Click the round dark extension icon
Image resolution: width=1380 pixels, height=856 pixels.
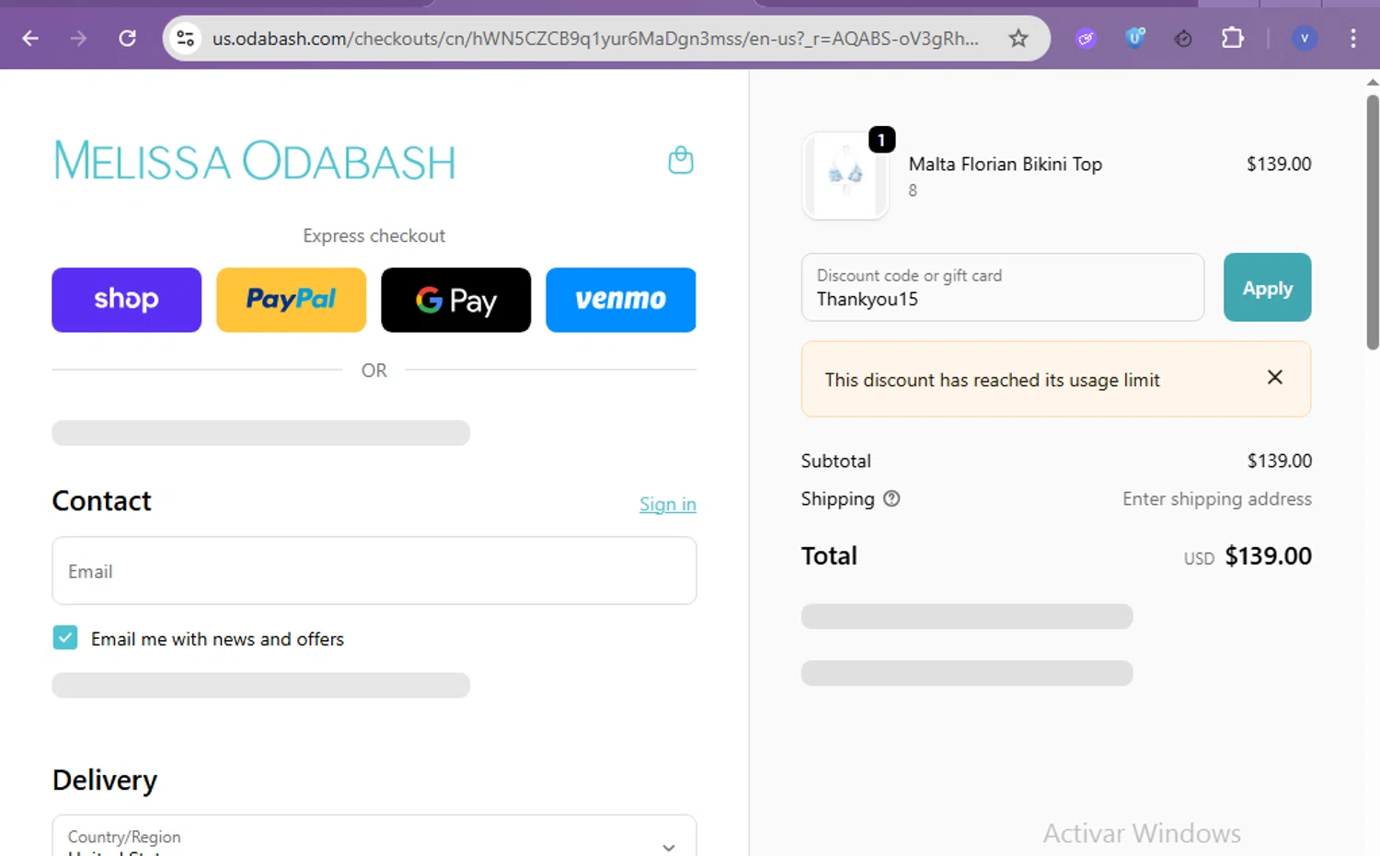coord(1184,39)
